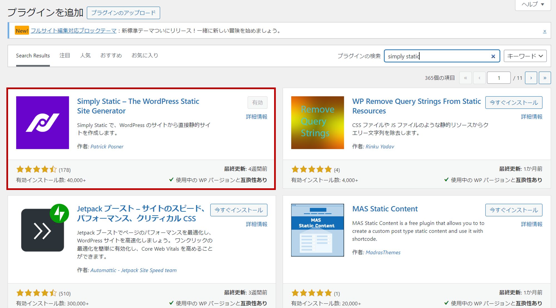Install MAS Static Content now
The height and width of the screenshot is (308, 556).
[514, 210]
